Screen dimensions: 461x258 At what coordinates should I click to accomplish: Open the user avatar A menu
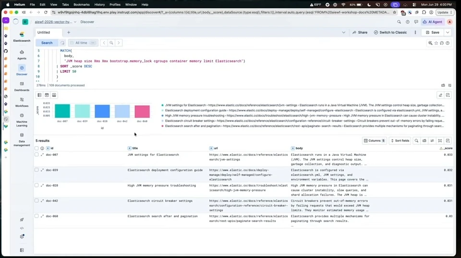(449, 22)
